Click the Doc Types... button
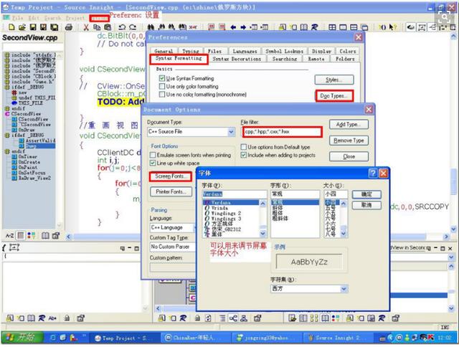 (334, 96)
